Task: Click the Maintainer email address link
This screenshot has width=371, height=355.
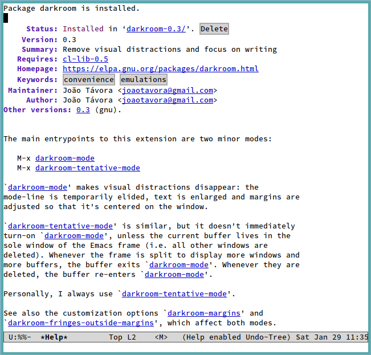Action: [x=168, y=91]
